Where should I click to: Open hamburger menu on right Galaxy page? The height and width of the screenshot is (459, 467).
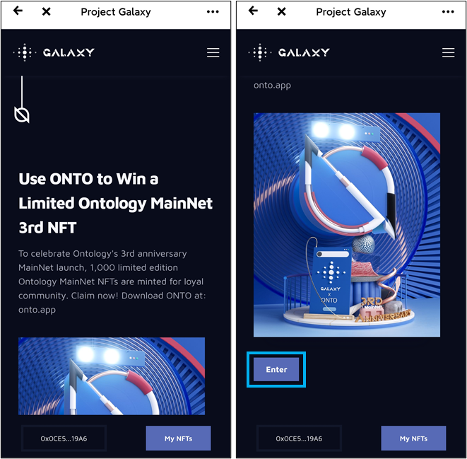point(449,53)
